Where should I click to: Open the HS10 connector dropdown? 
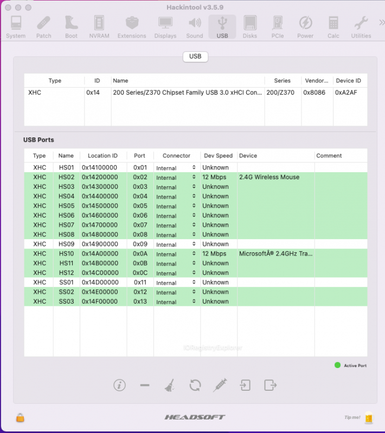tap(176, 254)
